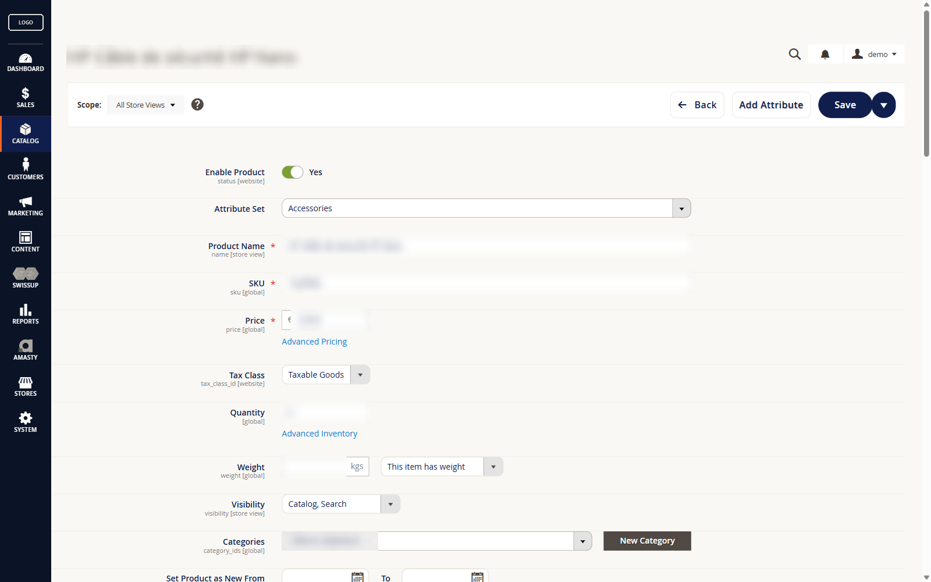Open the To date calendar
This screenshot has height=582, width=931.
[x=477, y=577]
